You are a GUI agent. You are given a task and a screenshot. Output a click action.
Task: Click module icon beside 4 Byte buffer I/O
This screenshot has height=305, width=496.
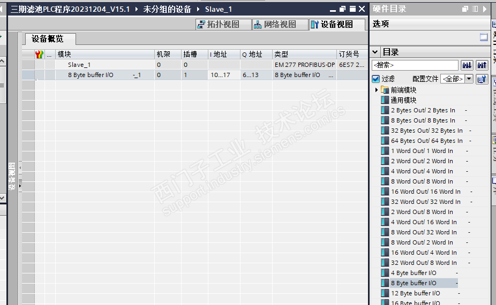coord(385,273)
